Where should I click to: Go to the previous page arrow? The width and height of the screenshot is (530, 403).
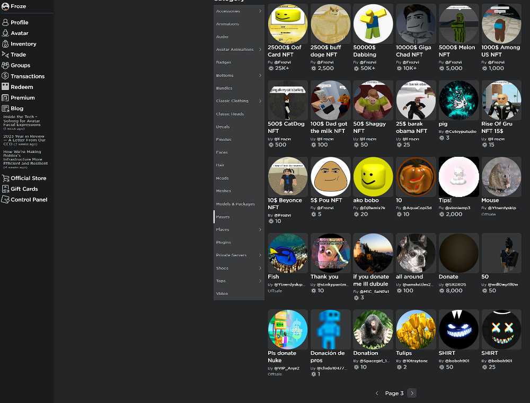[377, 393]
